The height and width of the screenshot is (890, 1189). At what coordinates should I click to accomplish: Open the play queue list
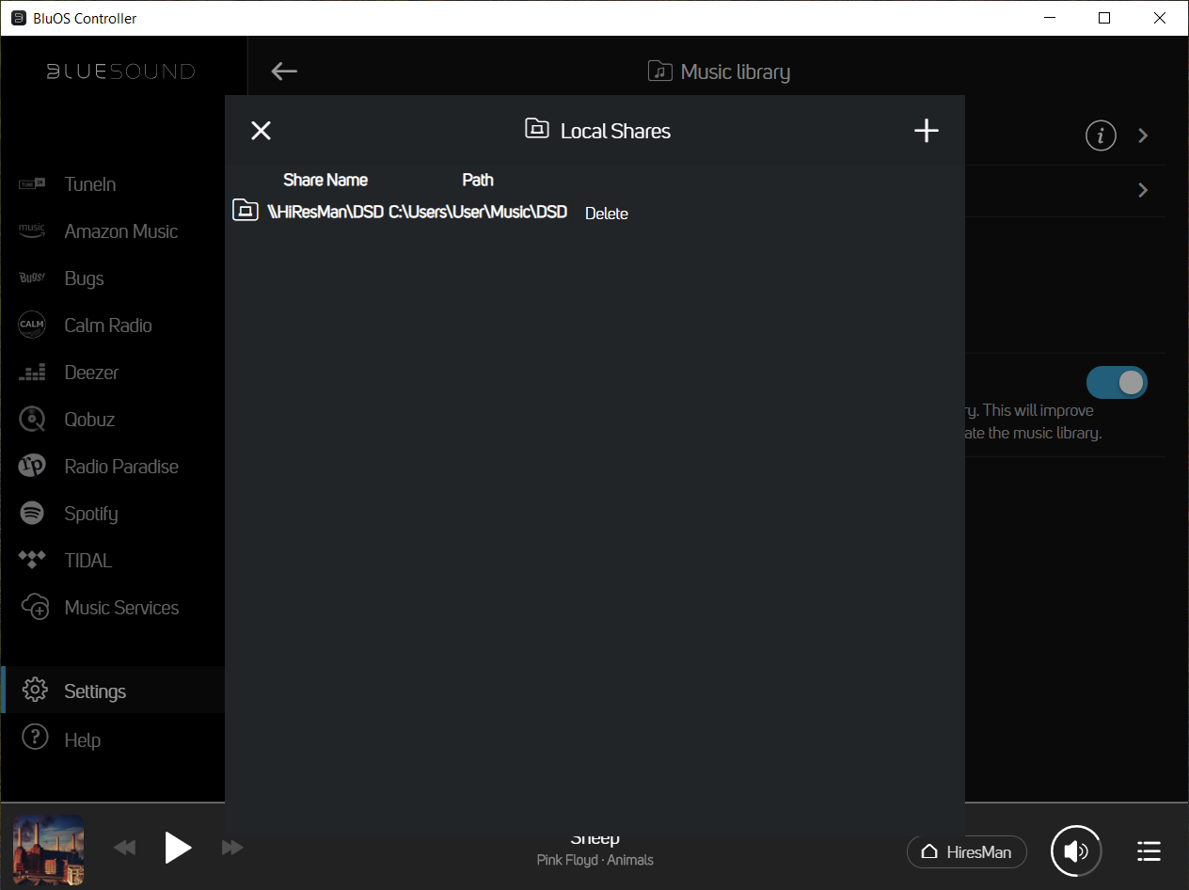tap(1149, 851)
